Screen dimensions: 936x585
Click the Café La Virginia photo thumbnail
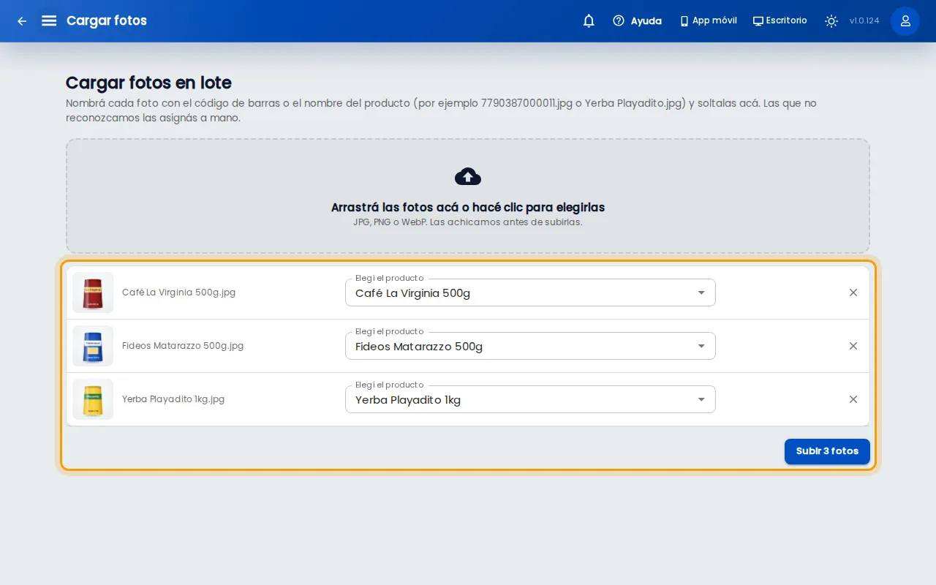[93, 292]
